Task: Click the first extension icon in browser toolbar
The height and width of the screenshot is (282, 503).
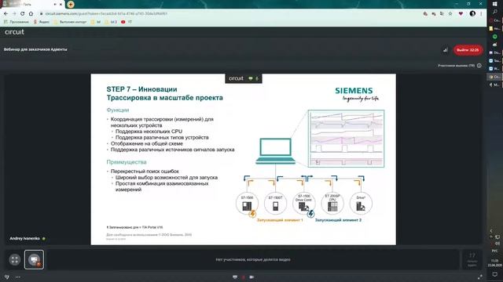Action: tap(425, 14)
